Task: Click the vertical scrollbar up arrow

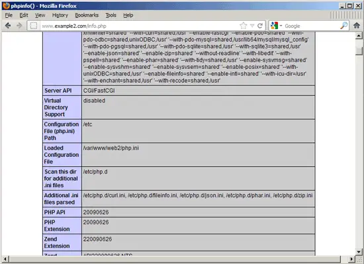Action: [x=359, y=36]
